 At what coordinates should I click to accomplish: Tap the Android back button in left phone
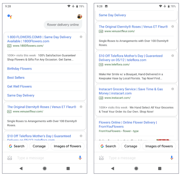coord(21,168)
